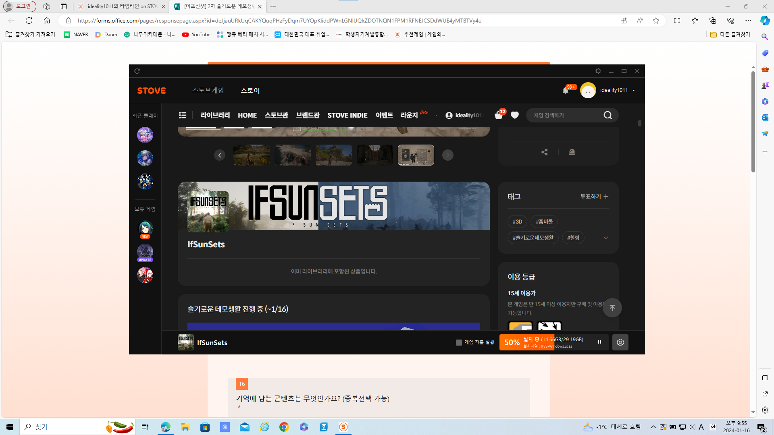774x435 pixels.
Task: Click the 50% install progress bar
Action: click(x=554, y=342)
